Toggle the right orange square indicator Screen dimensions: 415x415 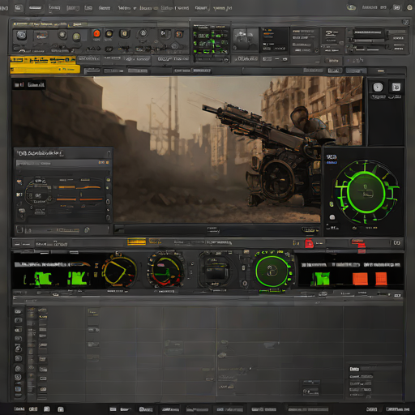click(381, 279)
